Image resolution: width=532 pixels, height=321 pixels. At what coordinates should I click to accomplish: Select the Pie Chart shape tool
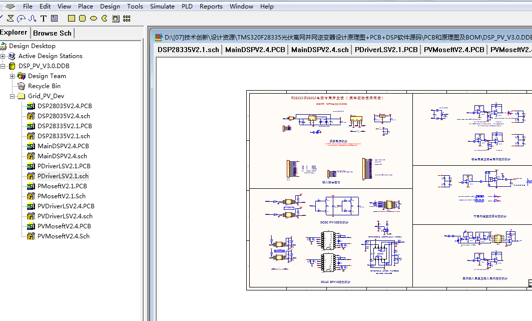[105, 19]
